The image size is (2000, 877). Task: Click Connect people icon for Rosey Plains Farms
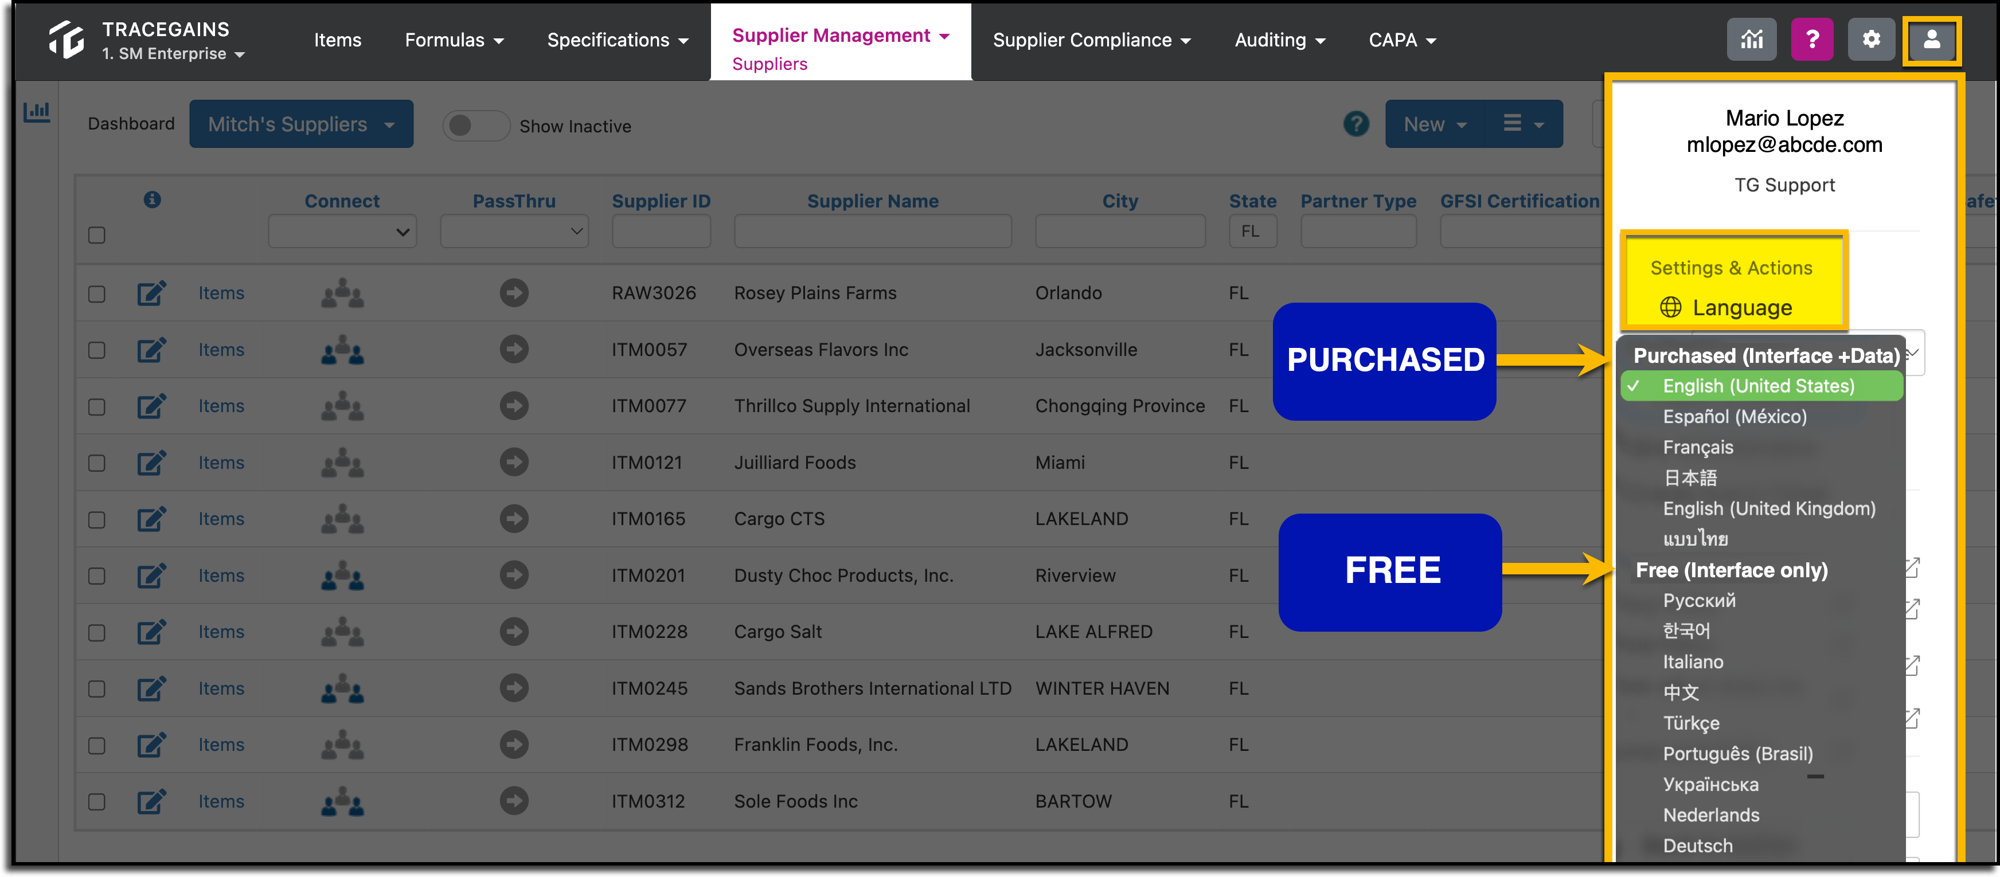pyautogui.click(x=342, y=293)
